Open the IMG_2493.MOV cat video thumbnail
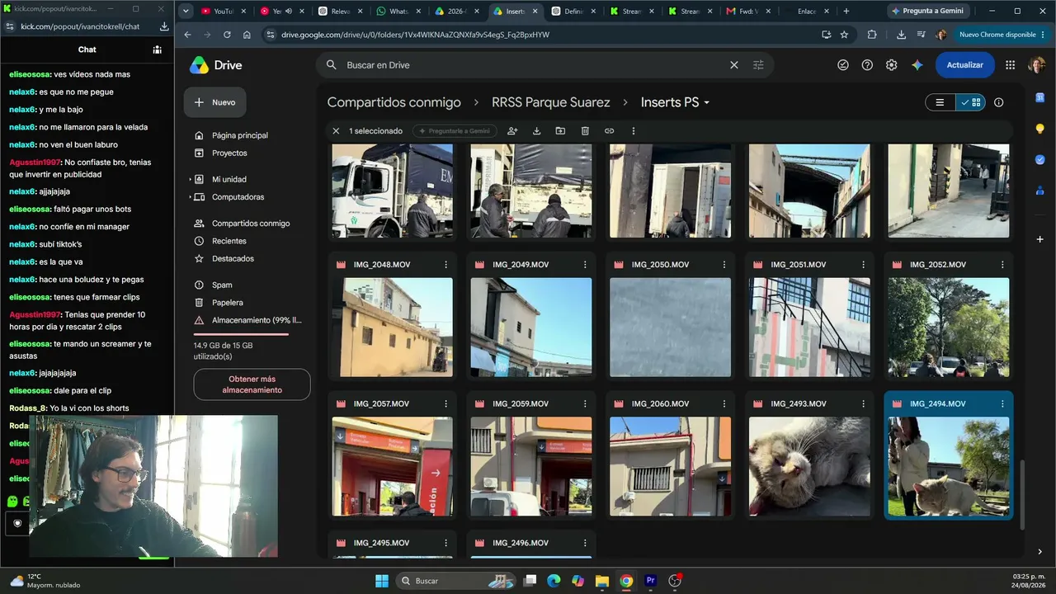This screenshot has width=1056, height=594. click(x=809, y=467)
